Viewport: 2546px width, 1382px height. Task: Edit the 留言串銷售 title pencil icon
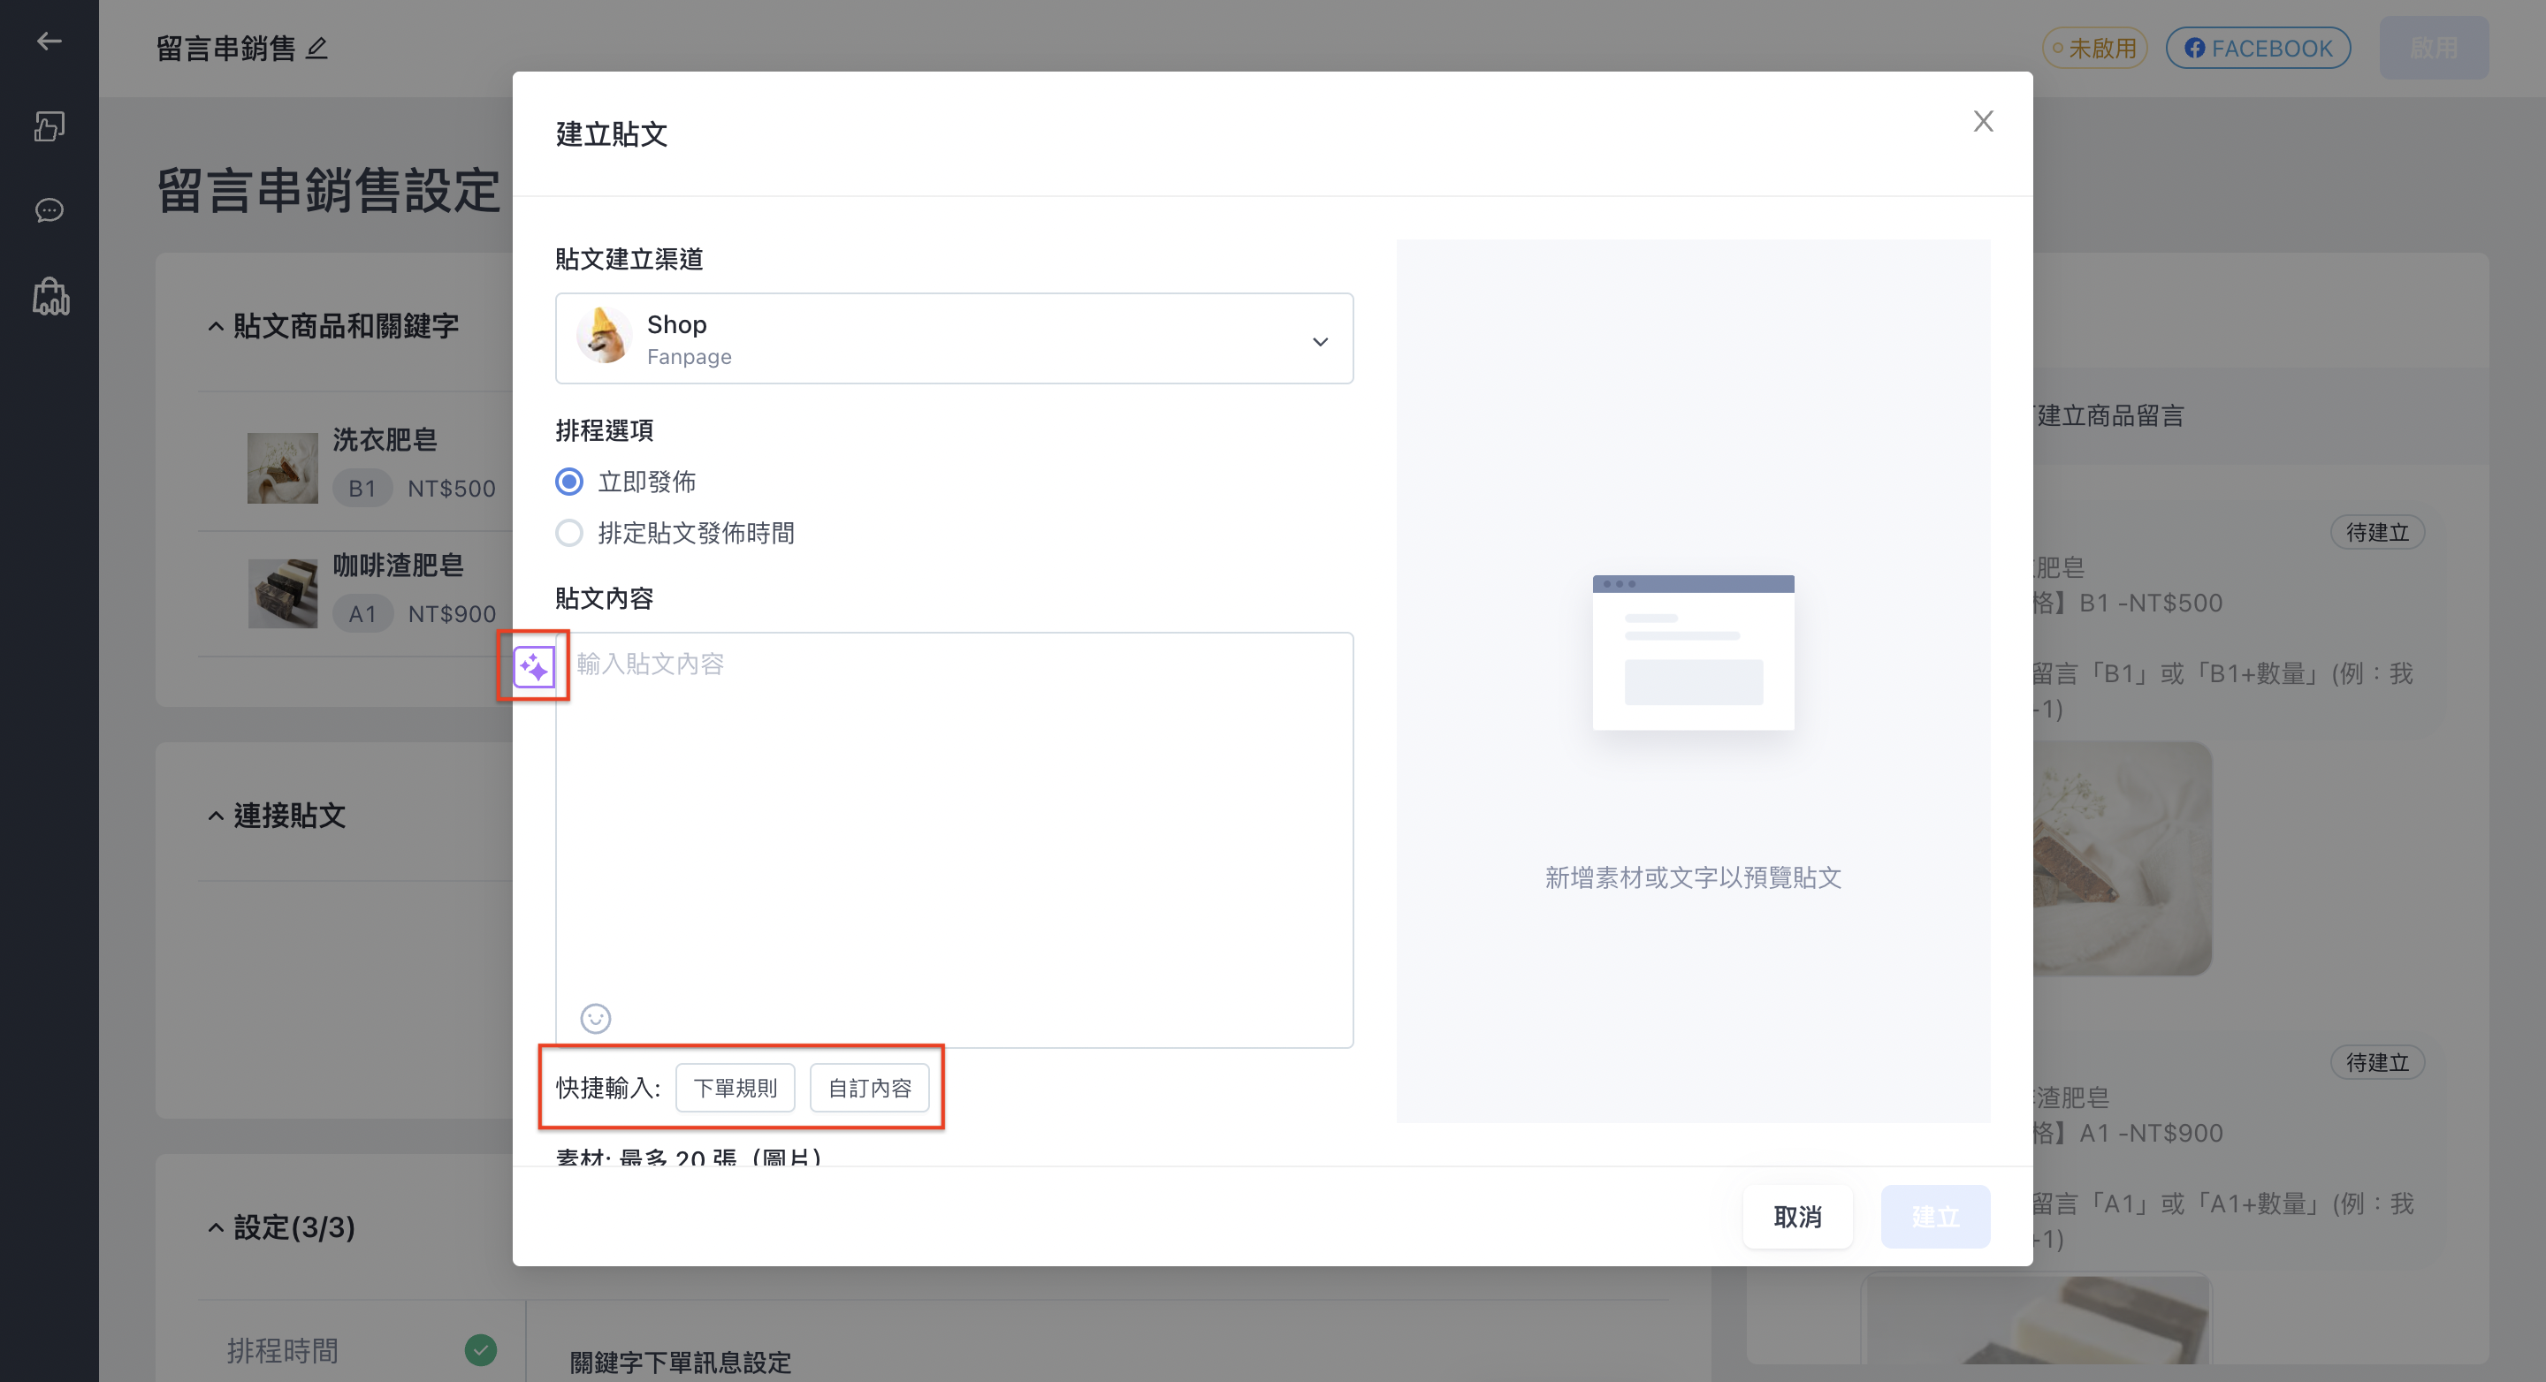(x=316, y=48)
